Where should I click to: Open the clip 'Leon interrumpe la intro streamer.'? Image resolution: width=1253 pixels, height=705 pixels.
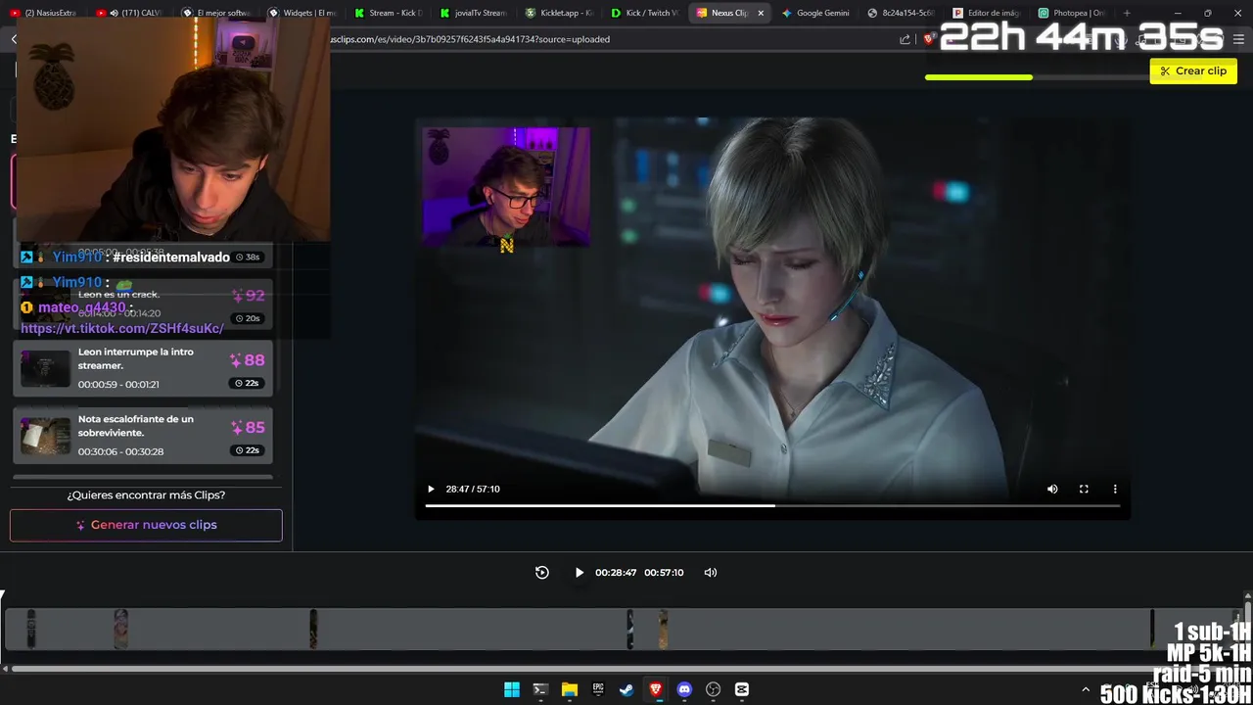pyautogui.click(x=143, y=368)
